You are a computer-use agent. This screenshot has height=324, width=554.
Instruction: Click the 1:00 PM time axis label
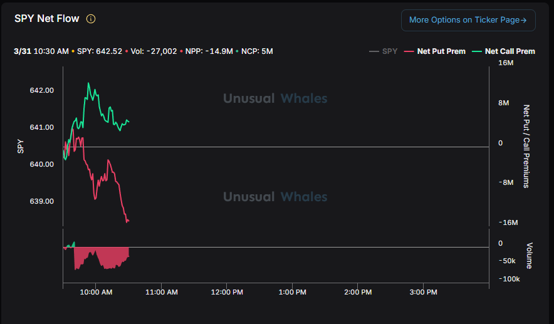click(292, 292)
